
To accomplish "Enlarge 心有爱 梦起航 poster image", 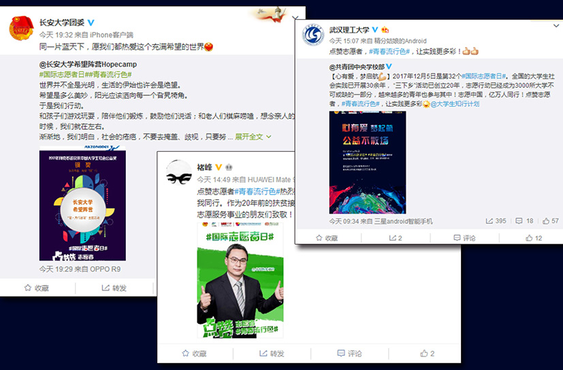I will [x=368, y=162].
